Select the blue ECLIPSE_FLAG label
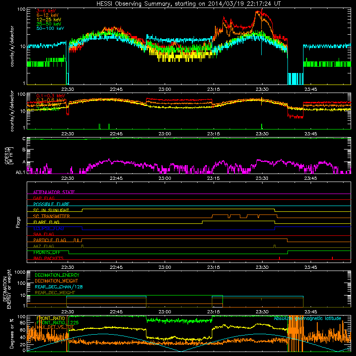This screenshot has height=356, width=356. point(49,228)
